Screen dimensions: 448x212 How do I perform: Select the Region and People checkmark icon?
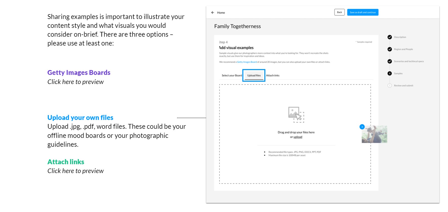pos(390,49)
